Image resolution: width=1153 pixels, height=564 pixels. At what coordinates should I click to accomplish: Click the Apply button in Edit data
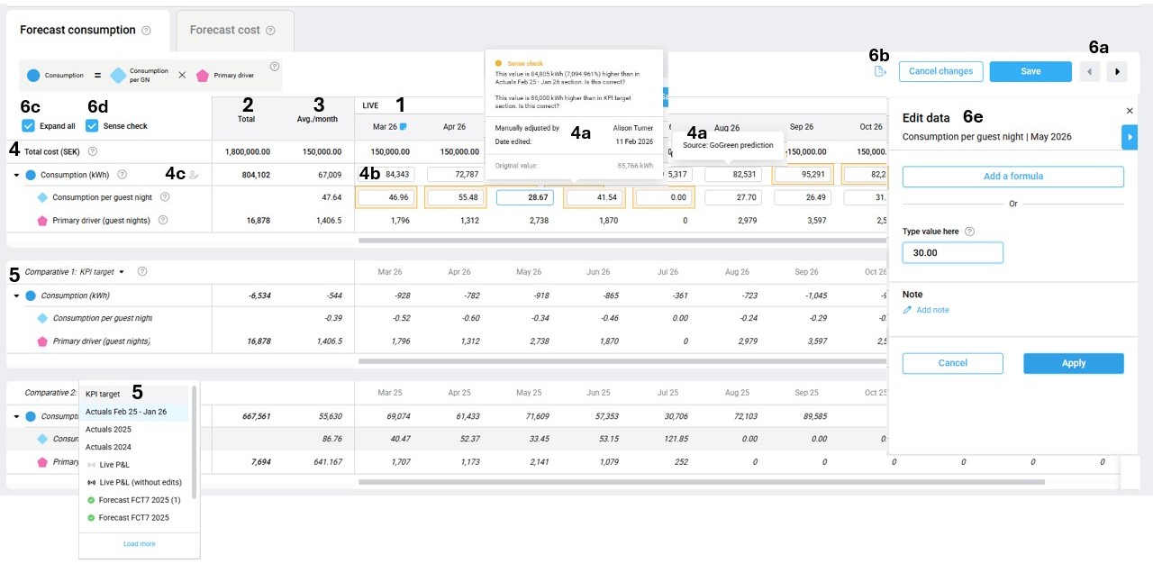click(1073, 363)
